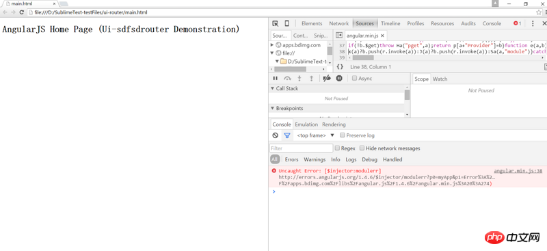Screen dimensions: 547x251
Task: Filter console to Info messages
Action: click(336, 159)
